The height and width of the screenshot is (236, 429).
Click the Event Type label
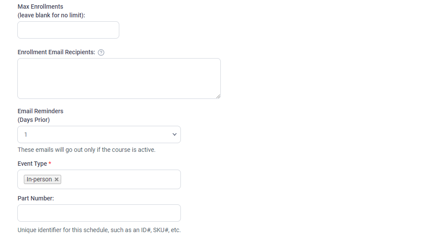32,164
